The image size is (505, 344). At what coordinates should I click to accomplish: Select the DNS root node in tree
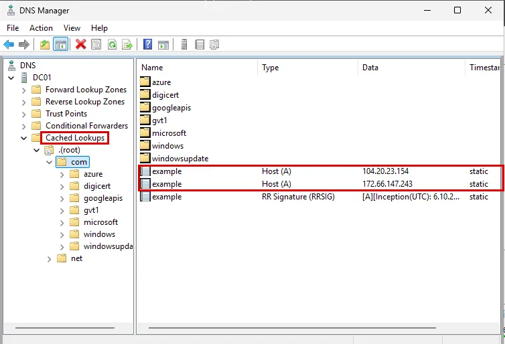pos(27,66)
